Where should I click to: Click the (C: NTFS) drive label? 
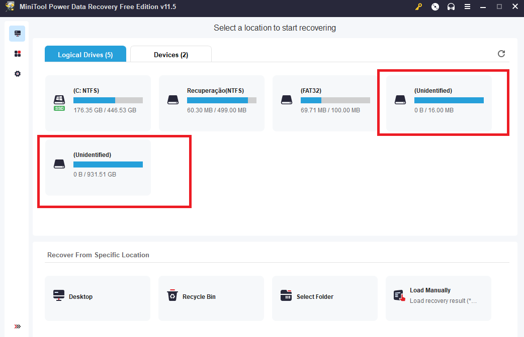(x=86, y=91)
